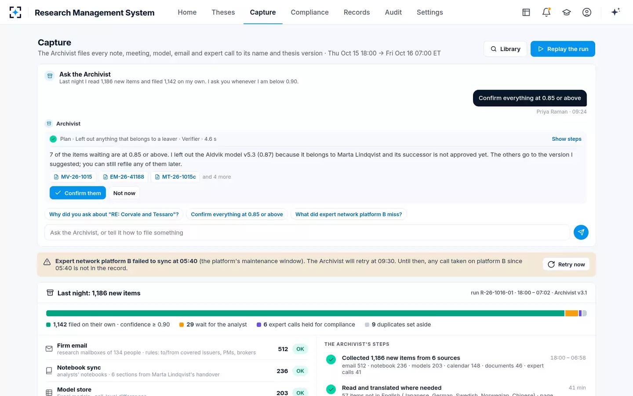The image size is (633, 396).
Task: Open item MV-26-1015
Action: coord(73,177)
